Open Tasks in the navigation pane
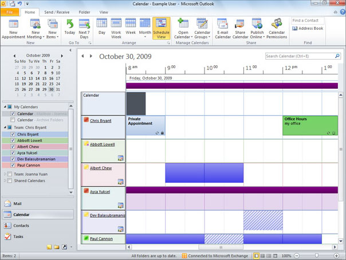The image size is (346, 260). coord(38,237)
